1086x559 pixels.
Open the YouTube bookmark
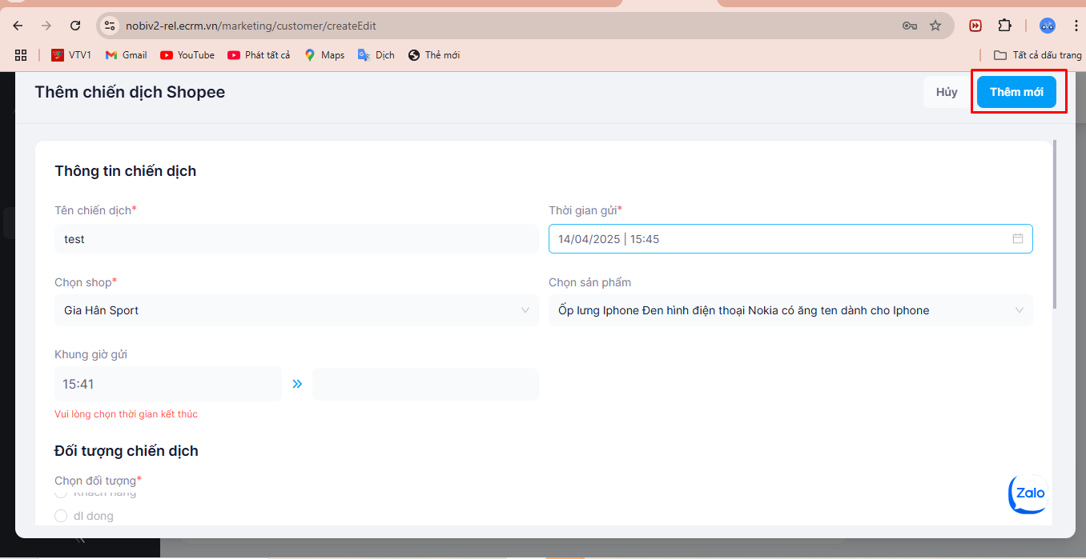coord(187,55)
